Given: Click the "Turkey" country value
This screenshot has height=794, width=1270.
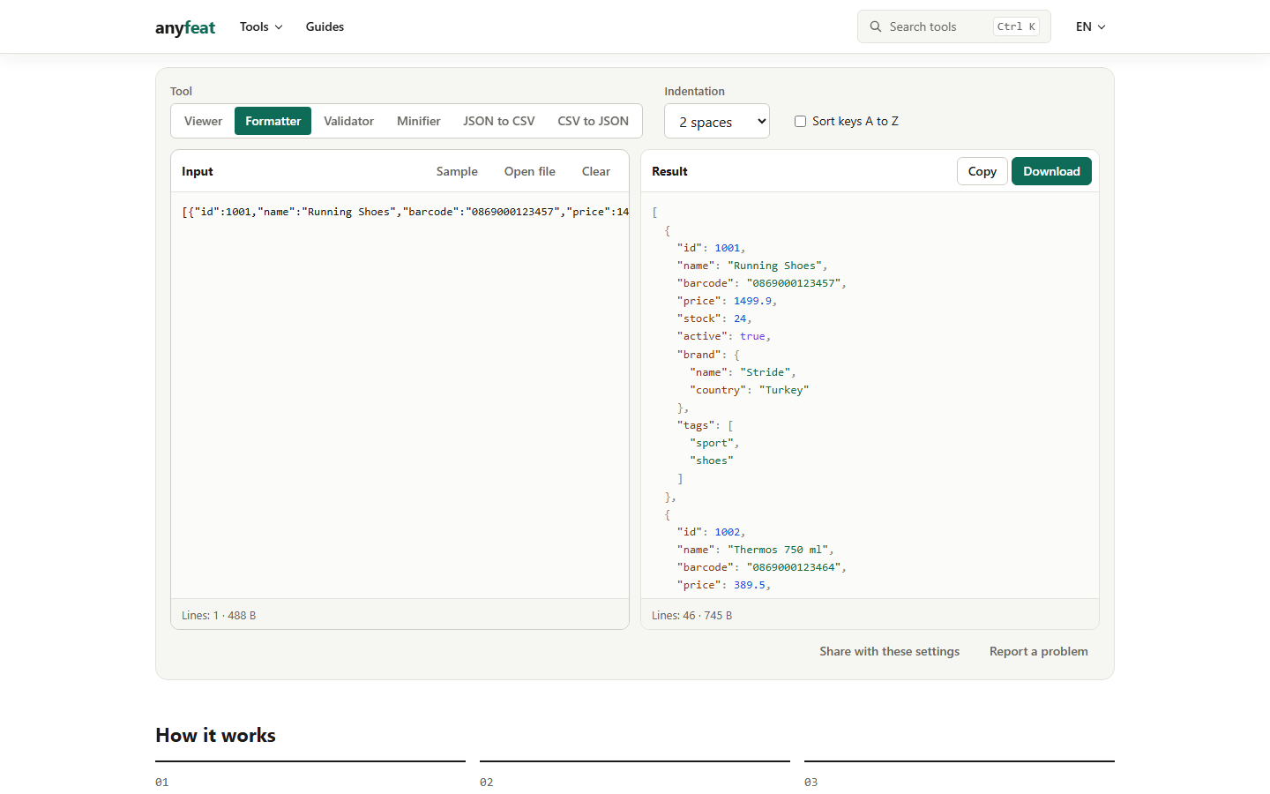Looking at the screenshot, I should pyautogui.click(x=784, y=390).
